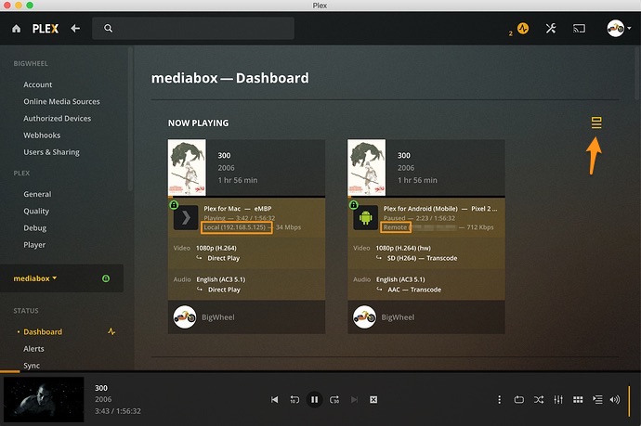Open the user avatar menu
The width and height of the screenshot is (641, 426).
(619, 29)
